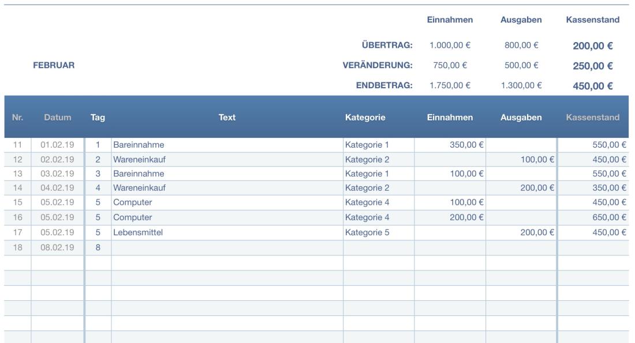
Task: Select the ÜBERTRAG Ausgaben value 800,00 €
Action: [521, 46]
